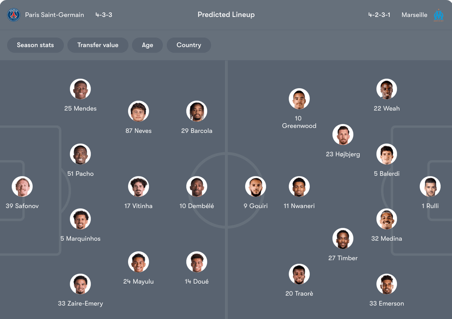This screenshot has width=452, height=319.
Task: Click Marquinhos's player photo
Action: tap(80, 219)
